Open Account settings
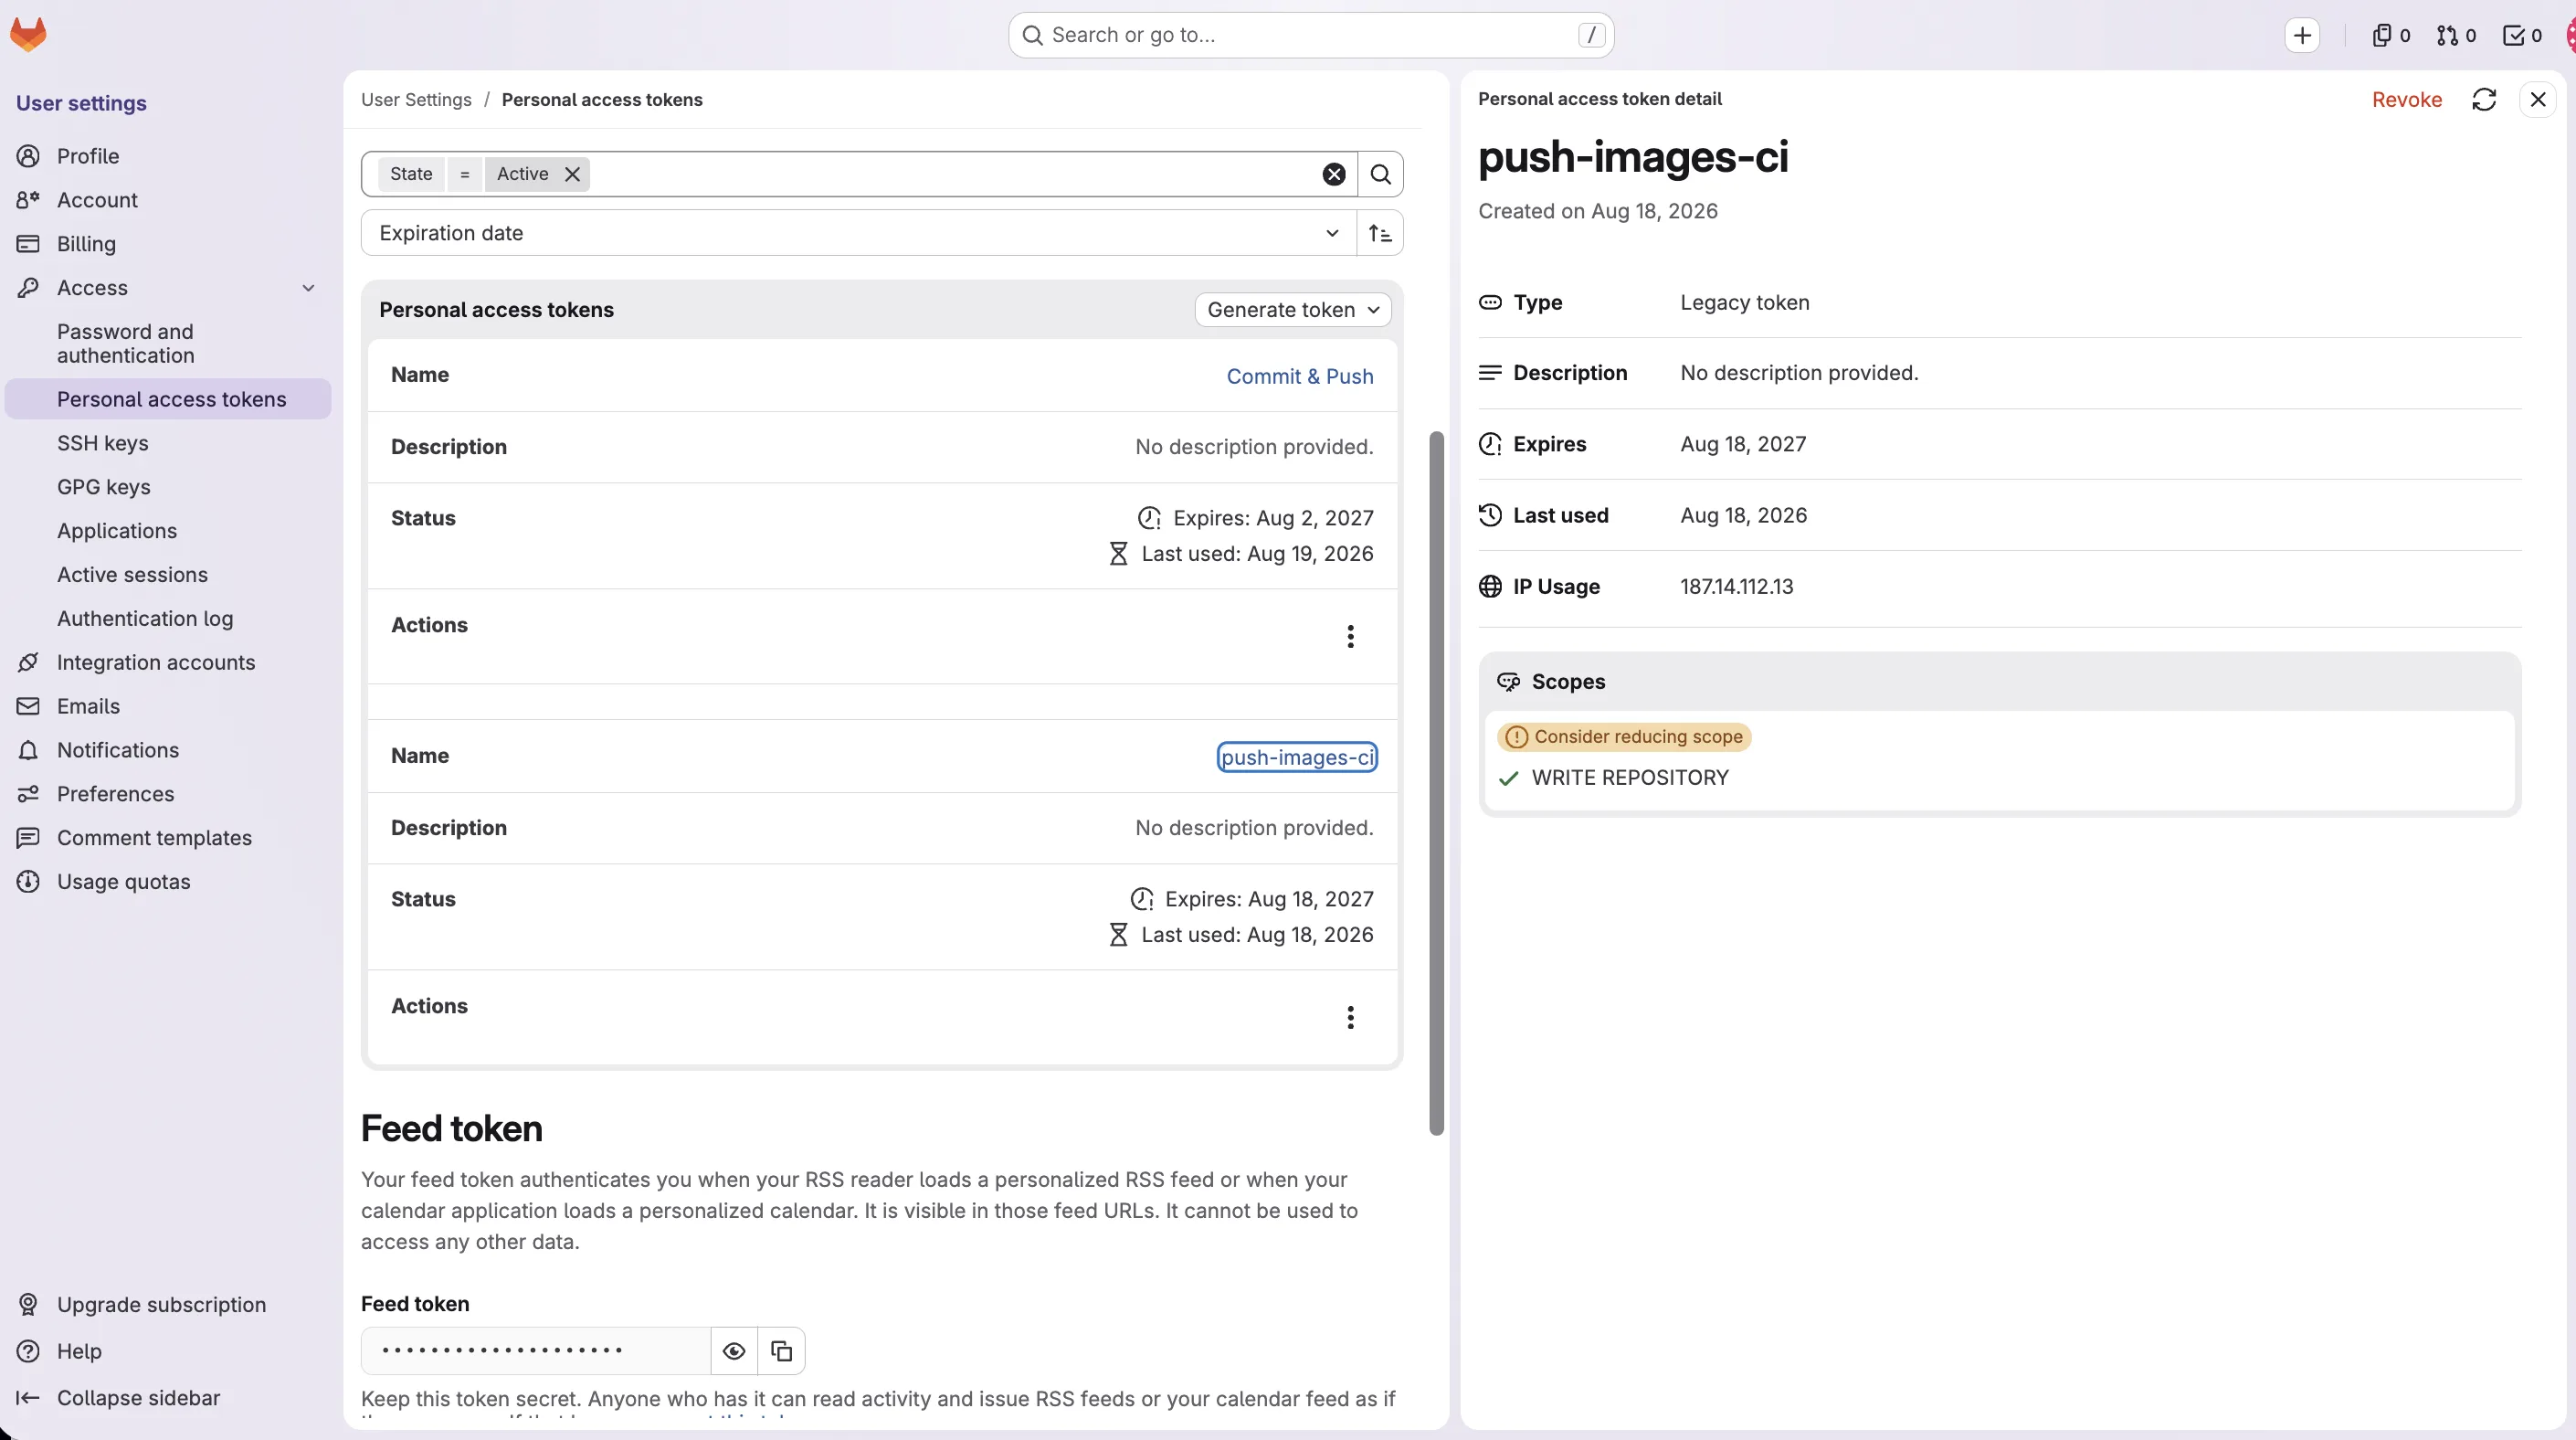This screenshot has width=2576, height=1440. [168, 200]
